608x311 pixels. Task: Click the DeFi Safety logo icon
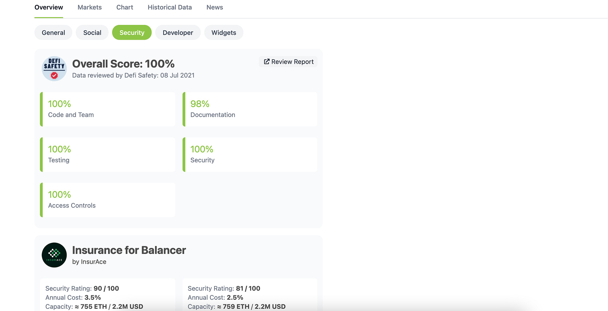coord(54,69)
